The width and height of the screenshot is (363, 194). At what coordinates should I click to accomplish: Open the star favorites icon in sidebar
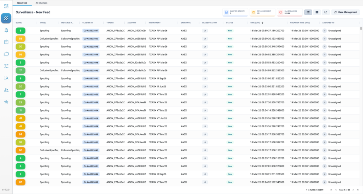tap(6, 102)
